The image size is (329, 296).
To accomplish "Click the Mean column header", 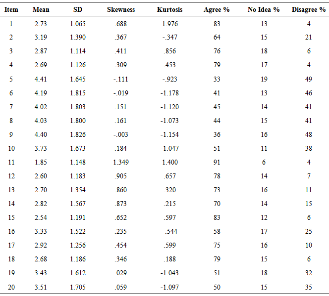I will [41, 10].
